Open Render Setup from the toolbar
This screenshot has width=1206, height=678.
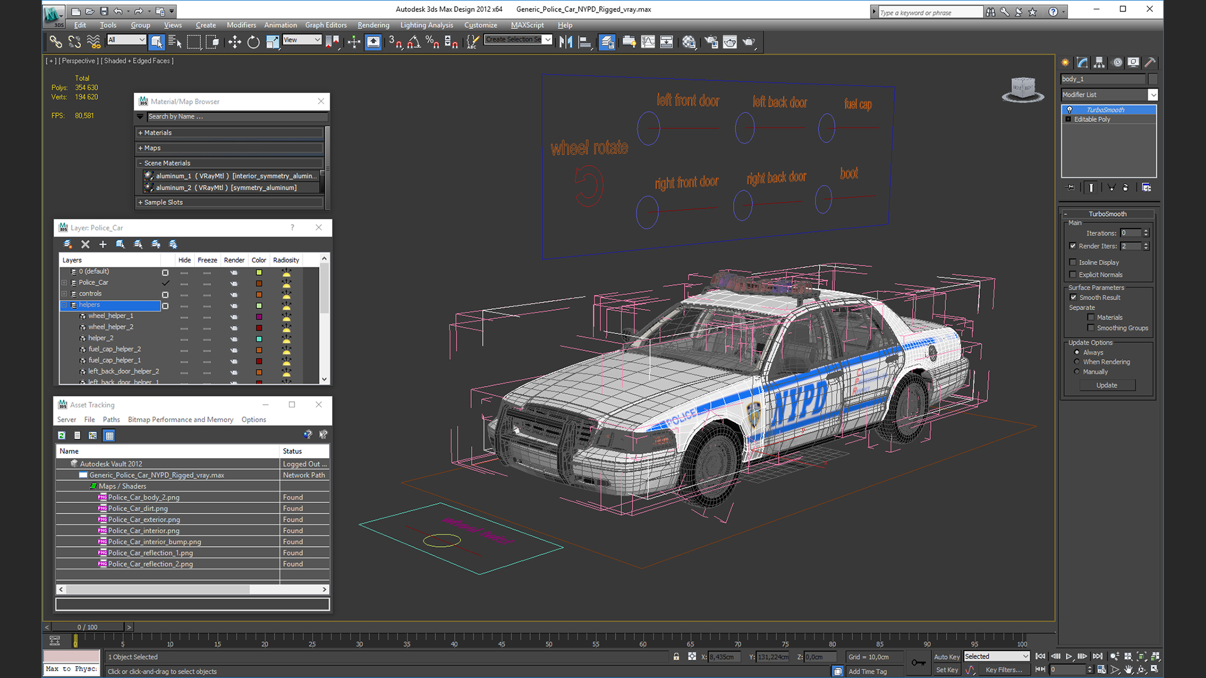(711, 42)
